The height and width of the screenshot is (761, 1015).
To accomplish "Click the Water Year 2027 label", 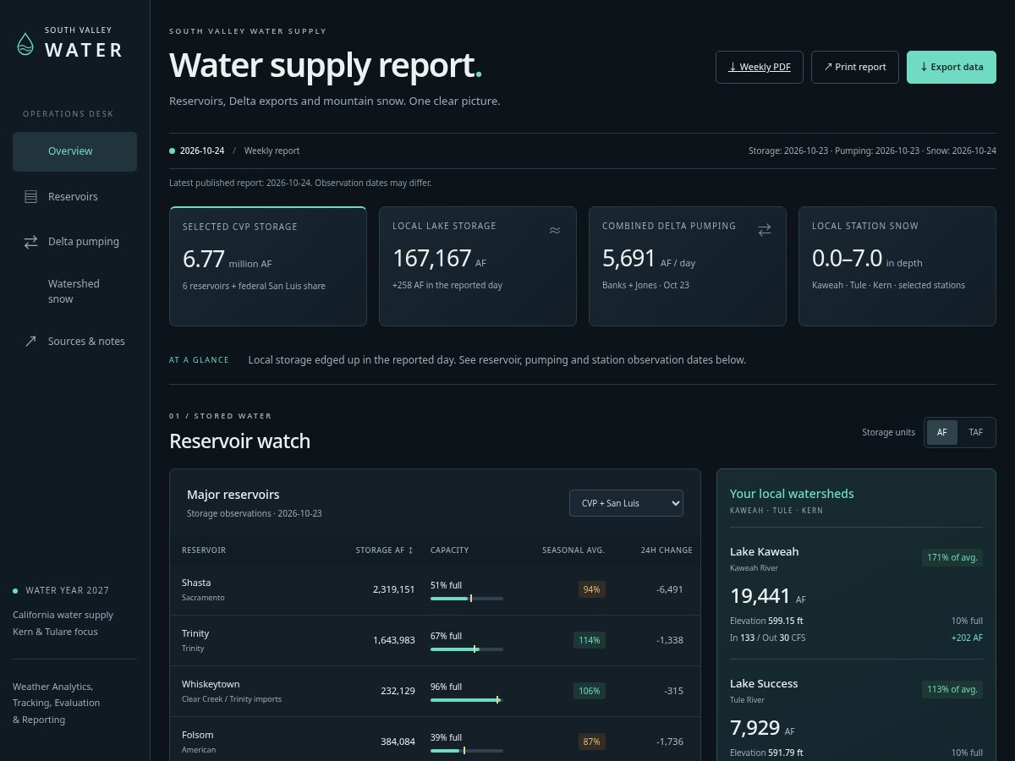I will pos(67,590).
